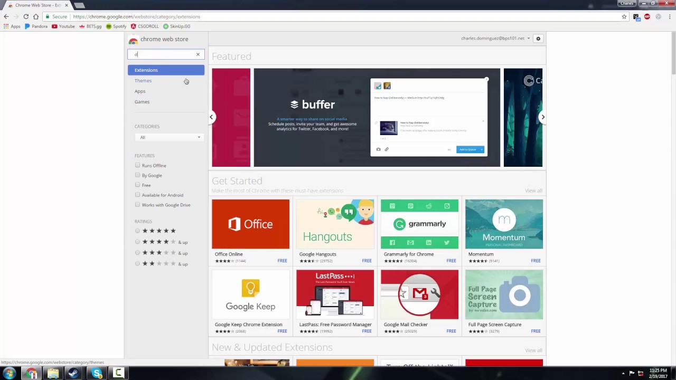Show hidden system tray icons
The width and height of the screenshot is (676, 380).
tap(623, 374)
